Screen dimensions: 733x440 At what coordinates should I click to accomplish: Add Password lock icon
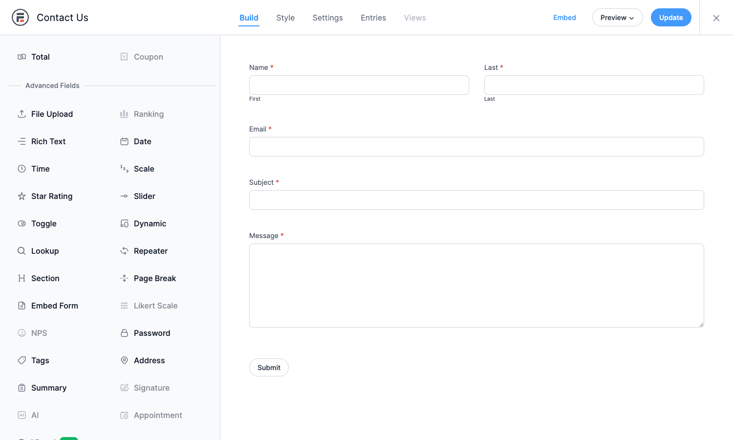[124, 333]
